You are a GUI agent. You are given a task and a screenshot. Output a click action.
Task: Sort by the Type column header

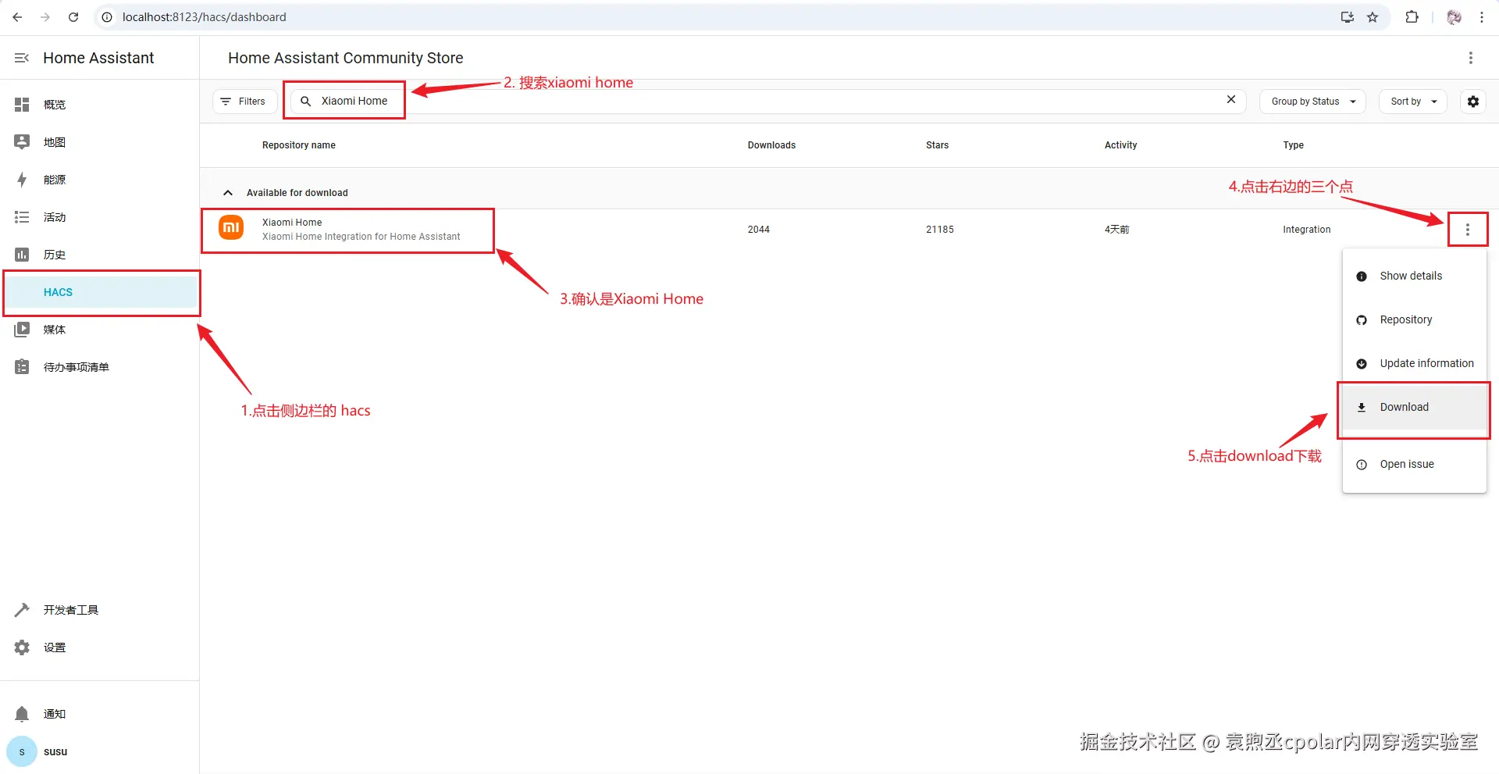pos(1293,145)
